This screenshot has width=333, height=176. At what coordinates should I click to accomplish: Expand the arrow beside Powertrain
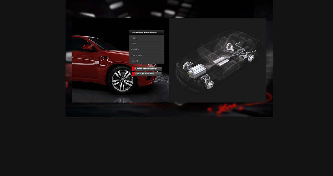click(162, 55)
